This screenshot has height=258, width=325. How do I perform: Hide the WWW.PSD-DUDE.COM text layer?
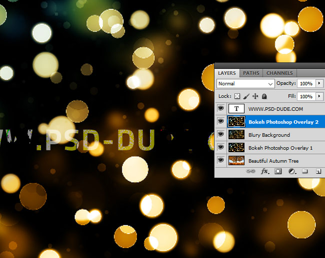(x=220, y=108)
